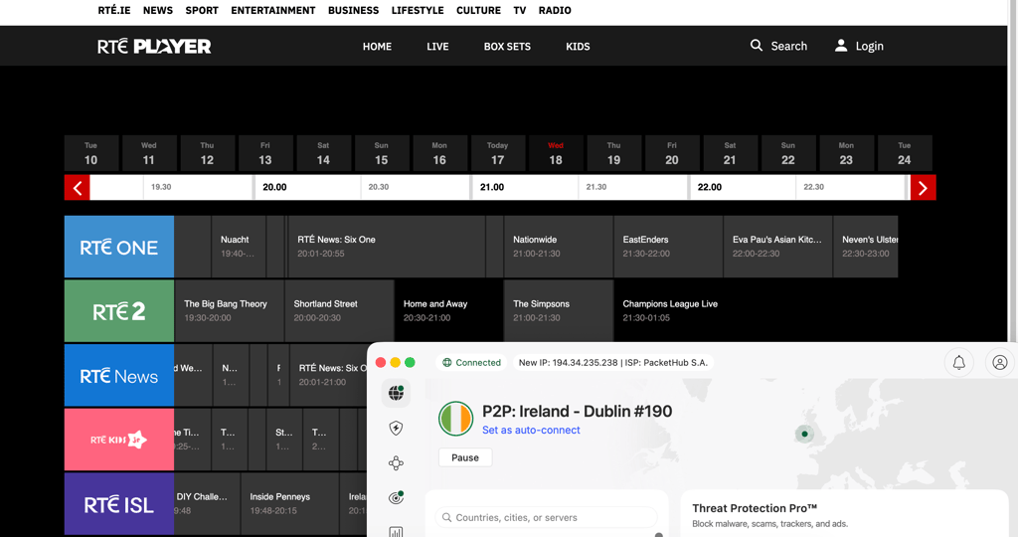Viewport: 1018px width, 537px height.
Task: Click the 21.00 time marker
Action: click(492, 187)
